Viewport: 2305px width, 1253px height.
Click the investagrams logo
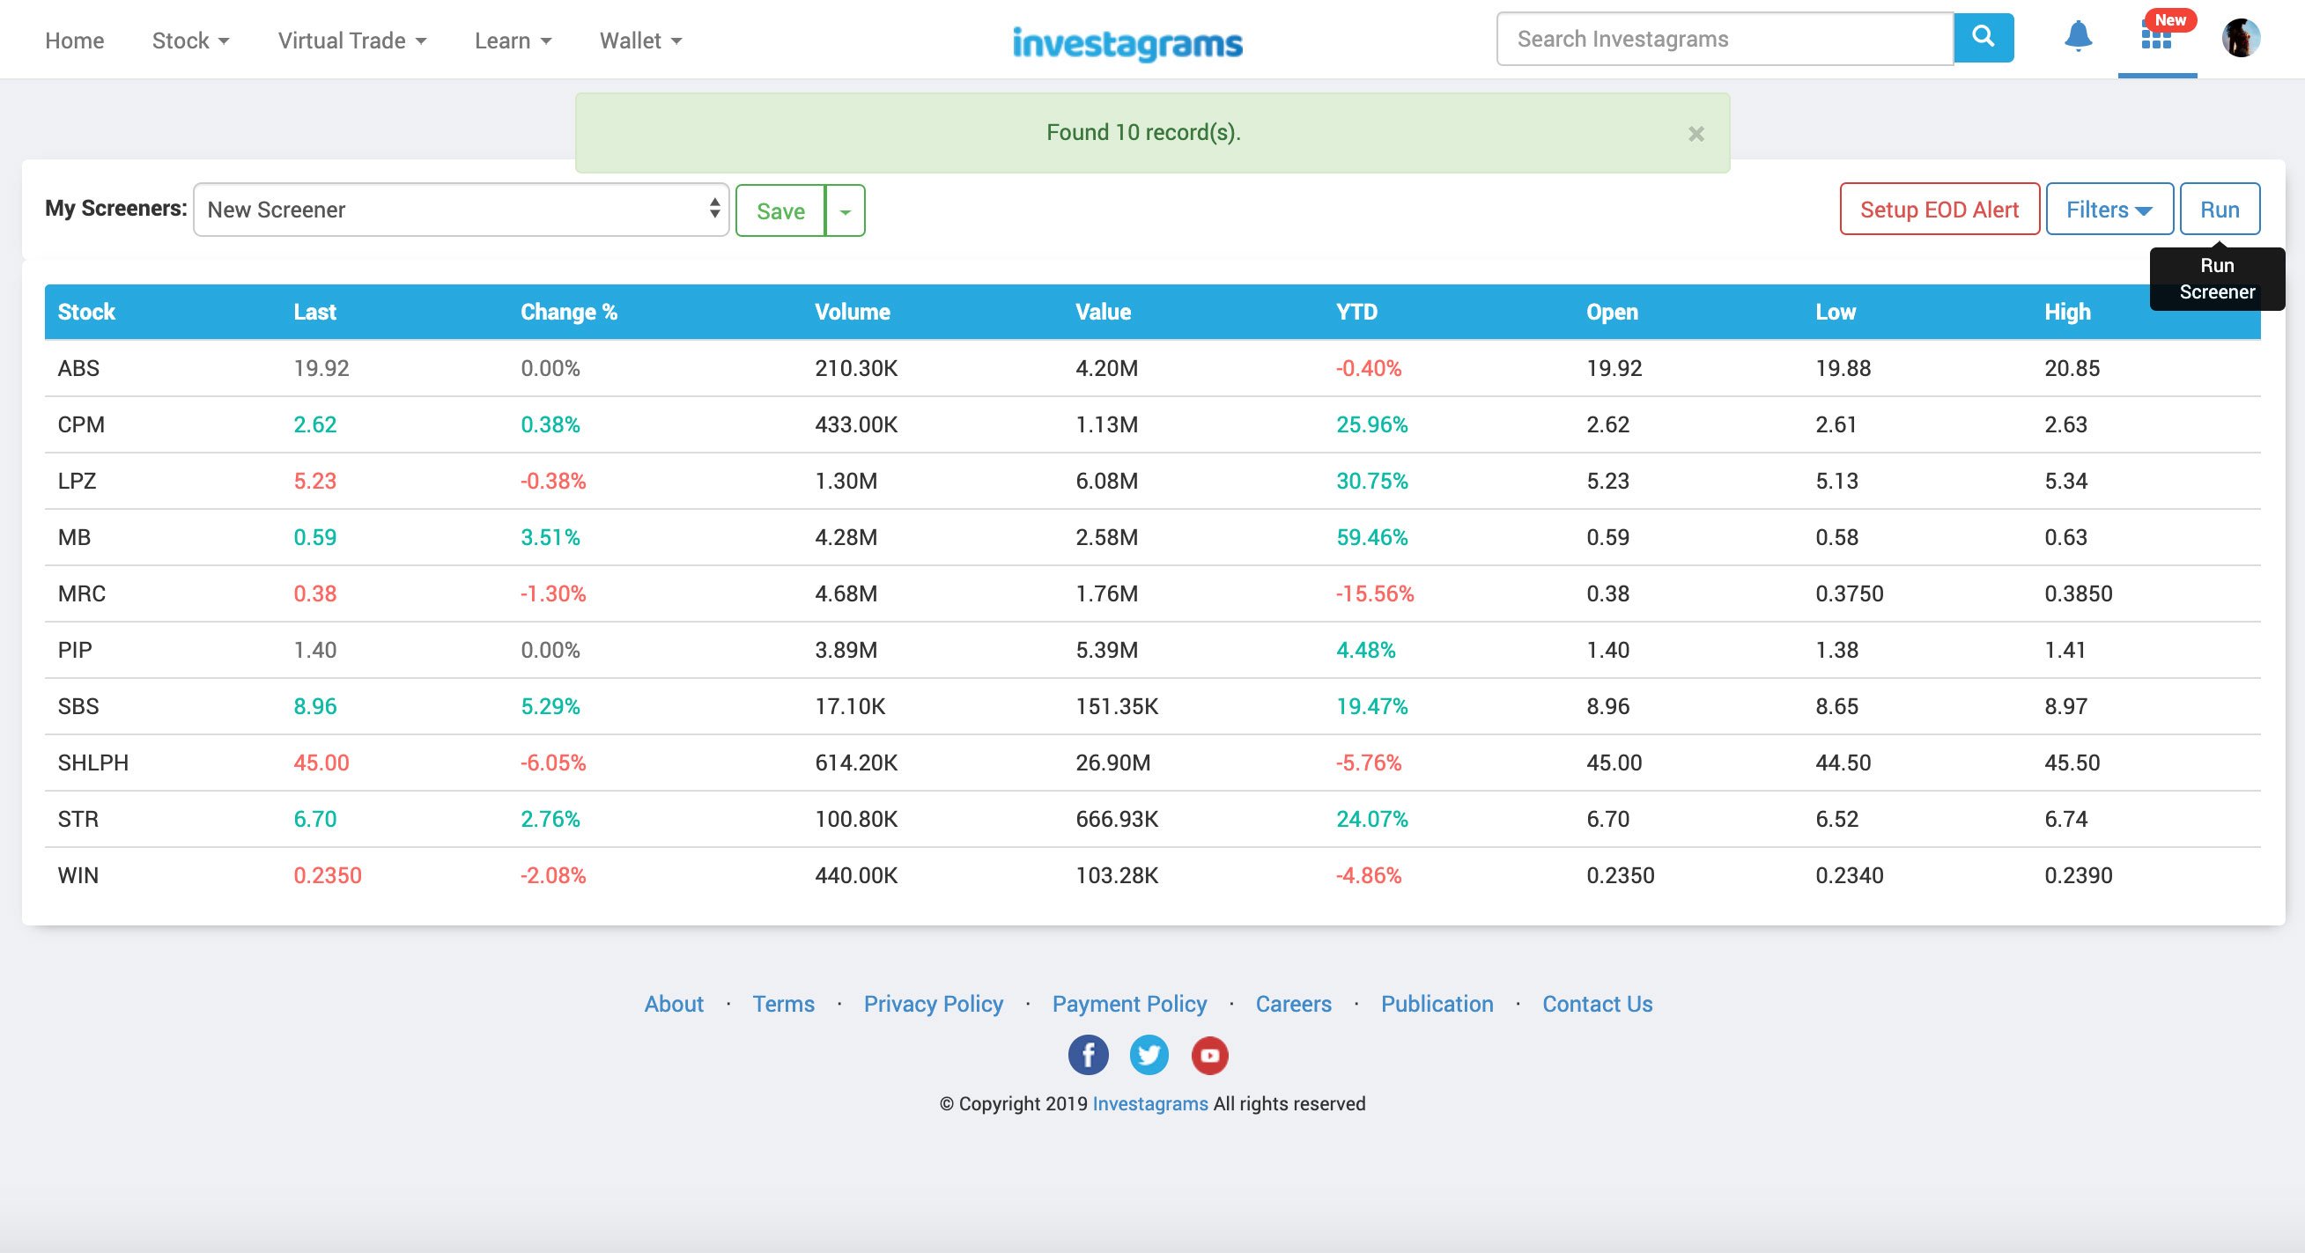(1127, 43)
